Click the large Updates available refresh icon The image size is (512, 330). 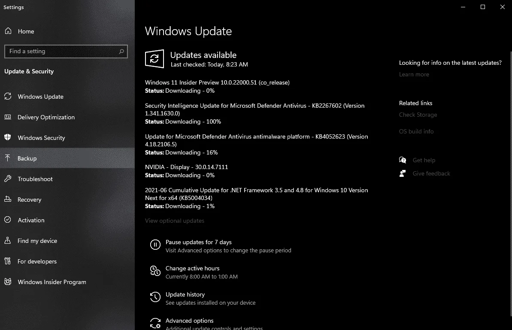click(155, 59)
